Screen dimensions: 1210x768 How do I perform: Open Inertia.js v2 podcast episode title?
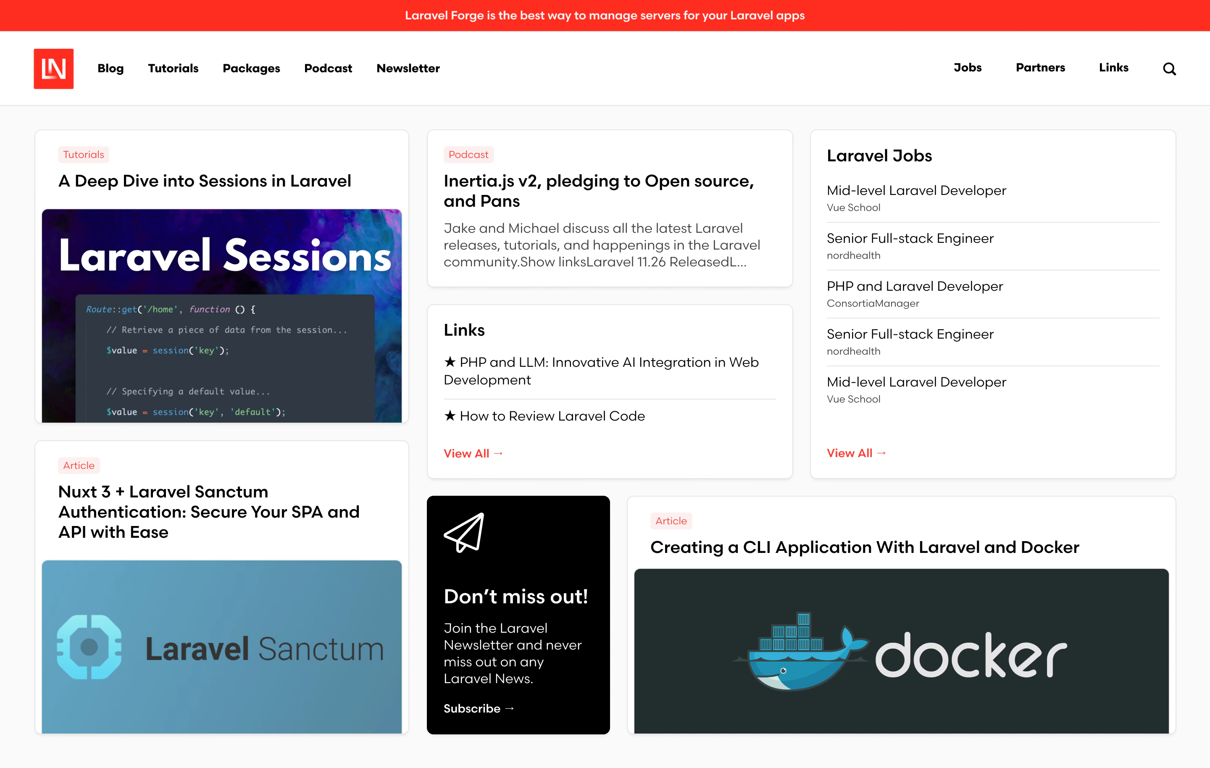click(x=599, y=191)
